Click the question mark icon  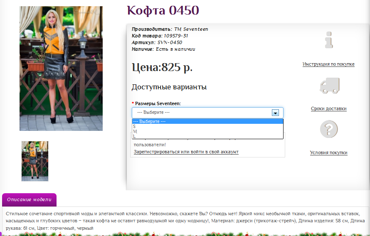tap(329, 129)
